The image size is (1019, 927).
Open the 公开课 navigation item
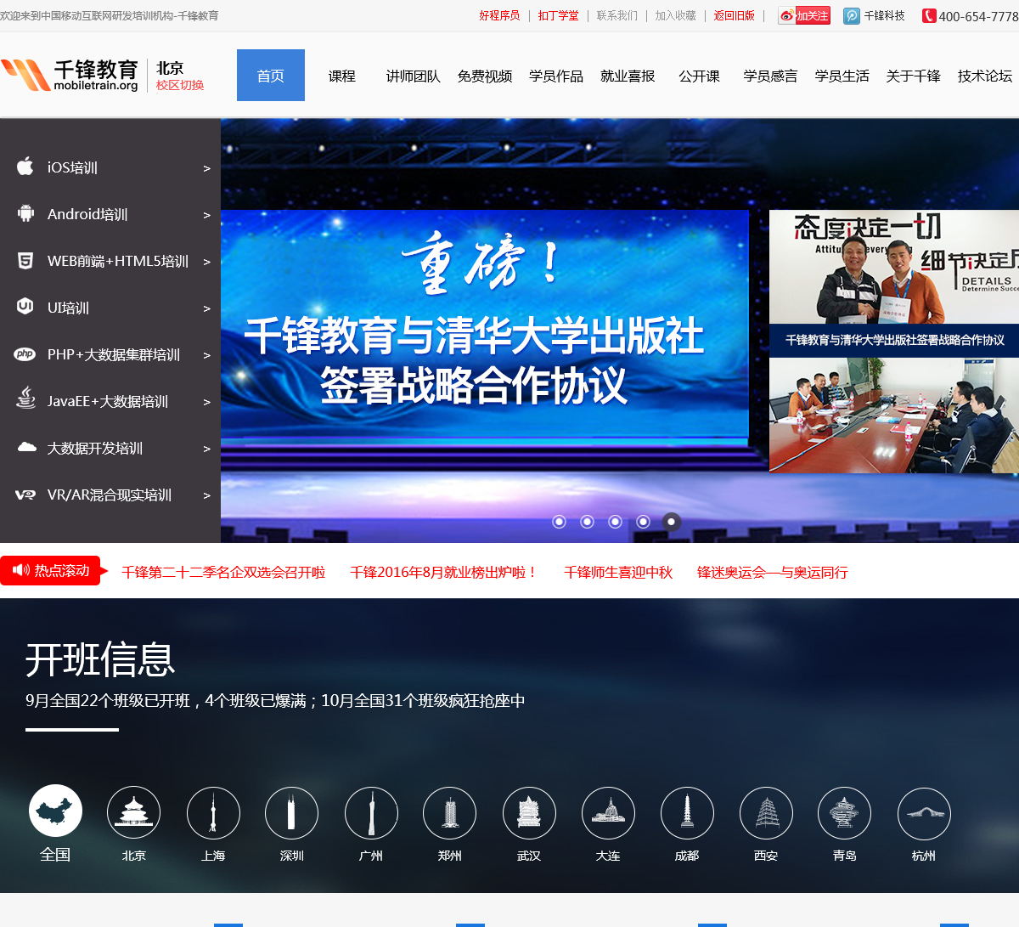pyautogui.click(x=699, y=76)
